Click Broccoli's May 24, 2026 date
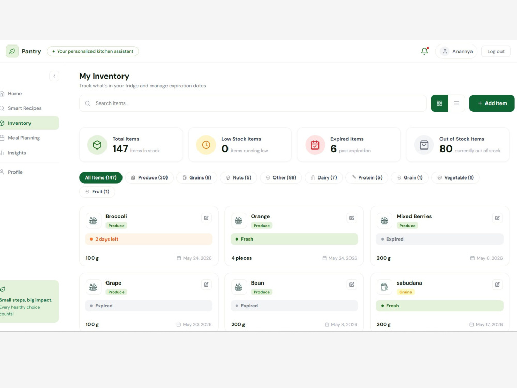The width and height of the screenshot is (517, 388). [x=194, y=258]
